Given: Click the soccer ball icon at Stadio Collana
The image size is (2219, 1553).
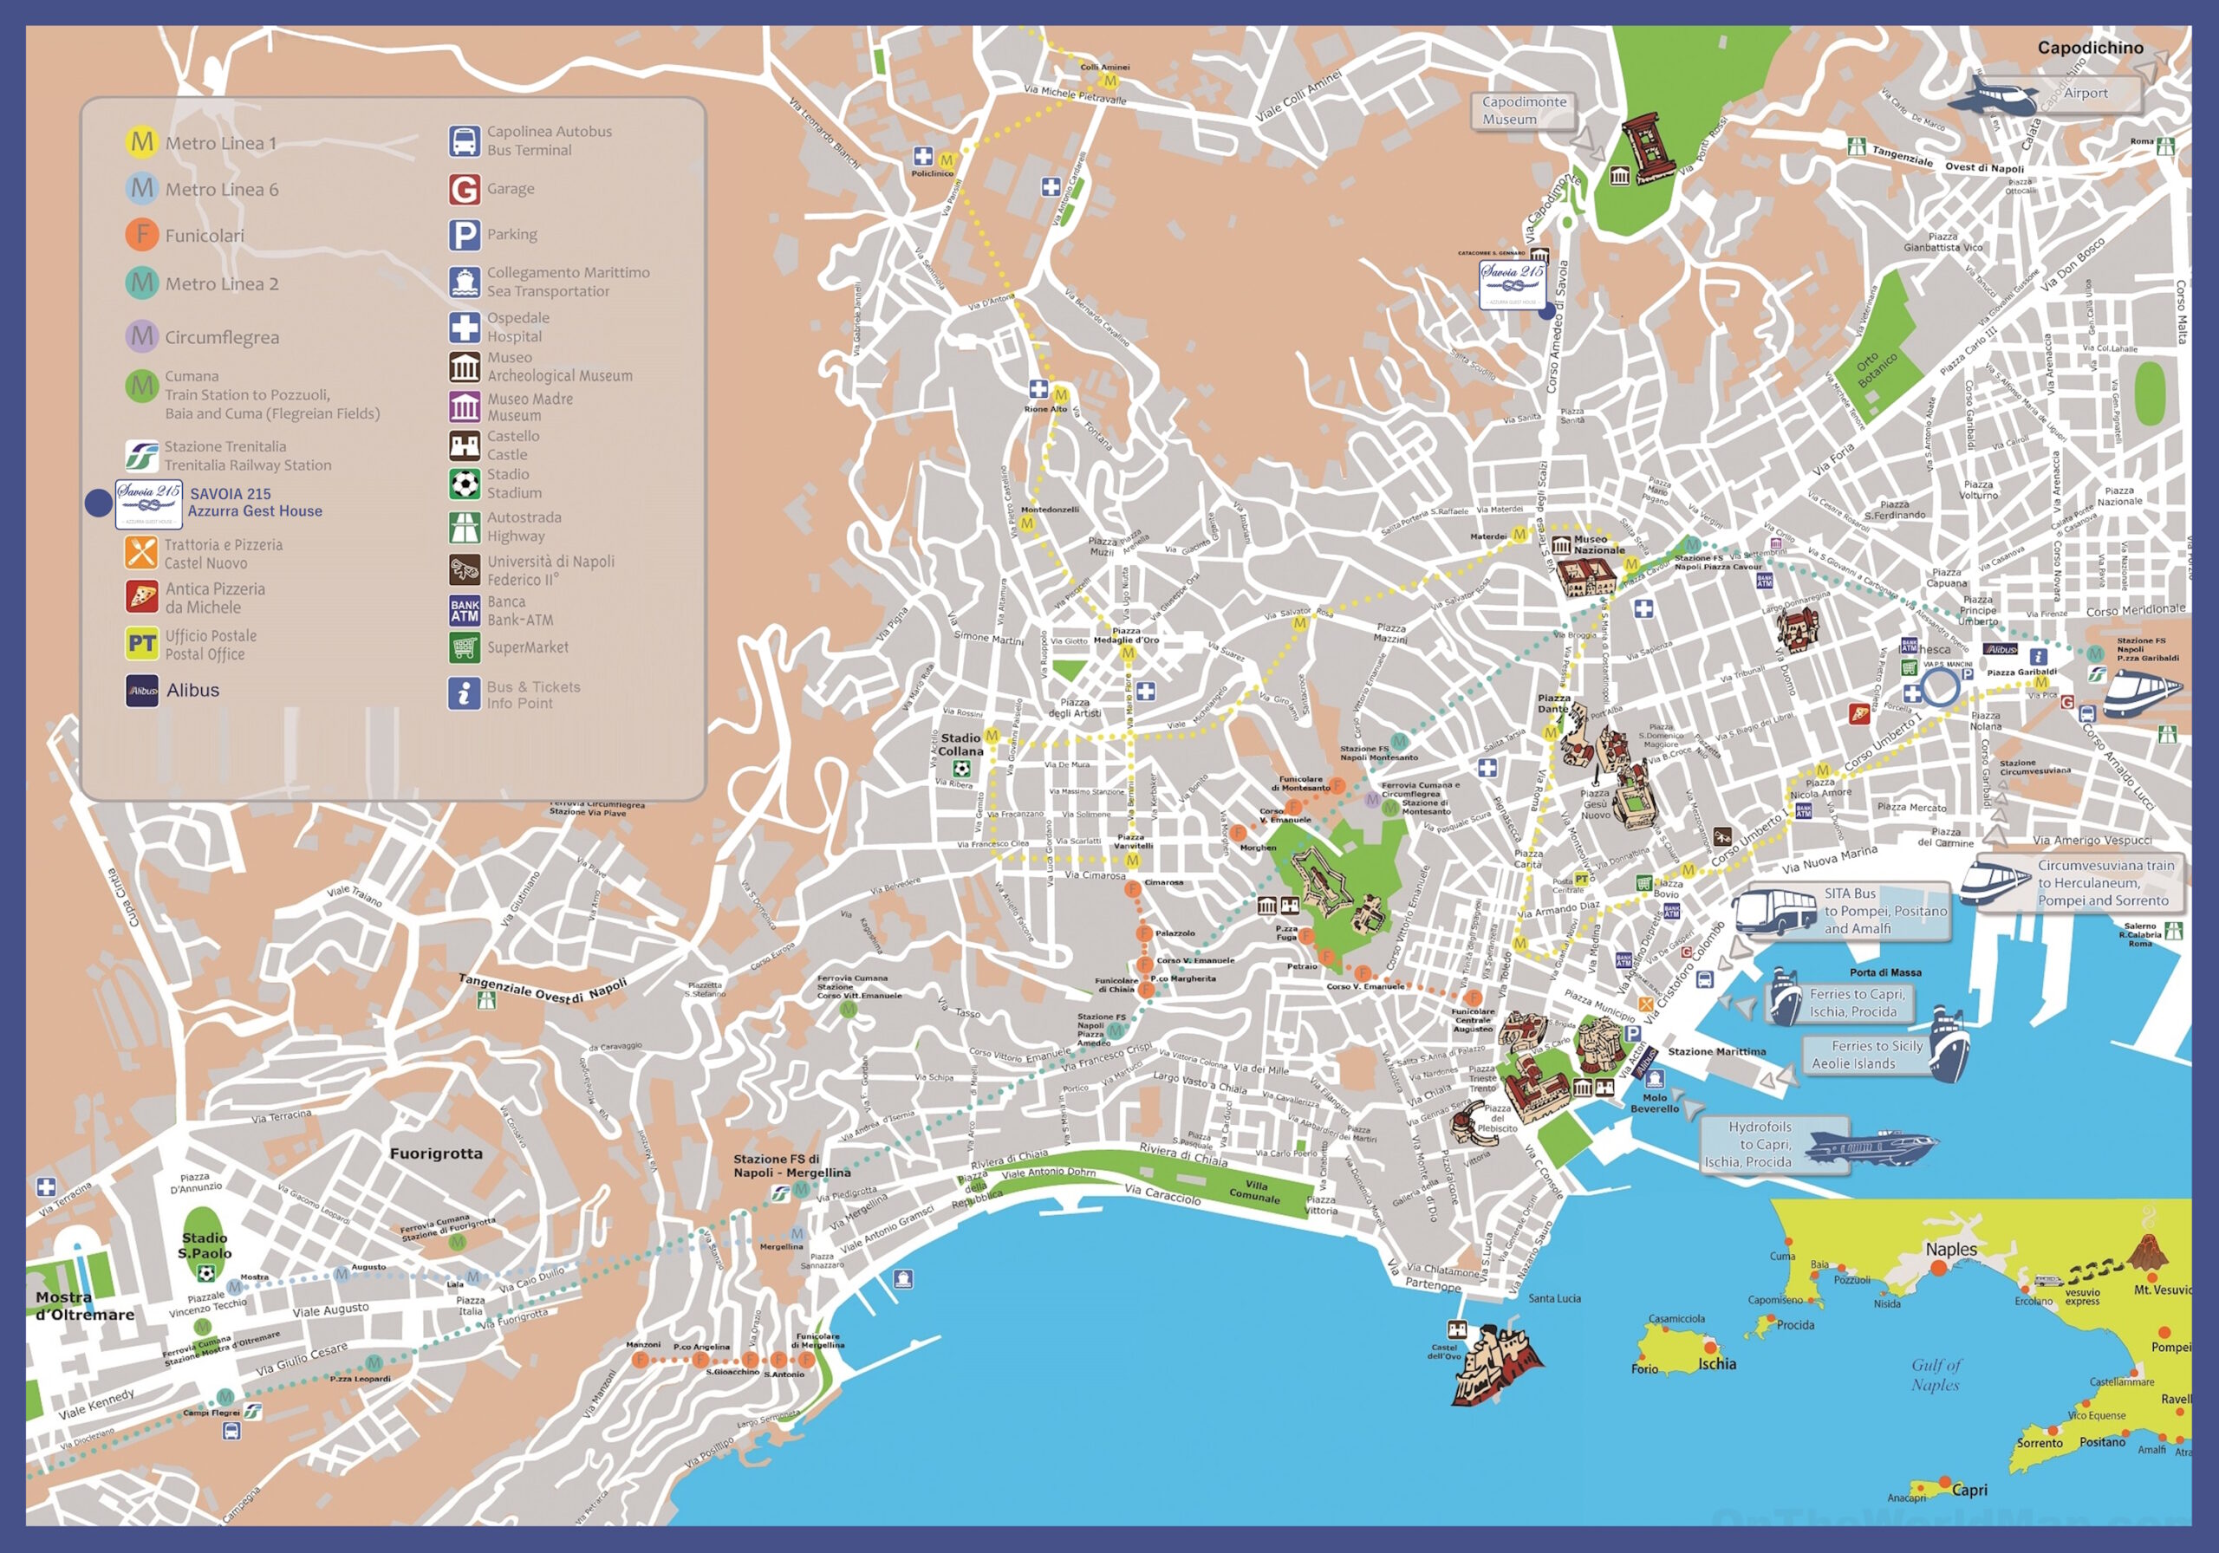Looking at the screenshot, I should 960,770.
